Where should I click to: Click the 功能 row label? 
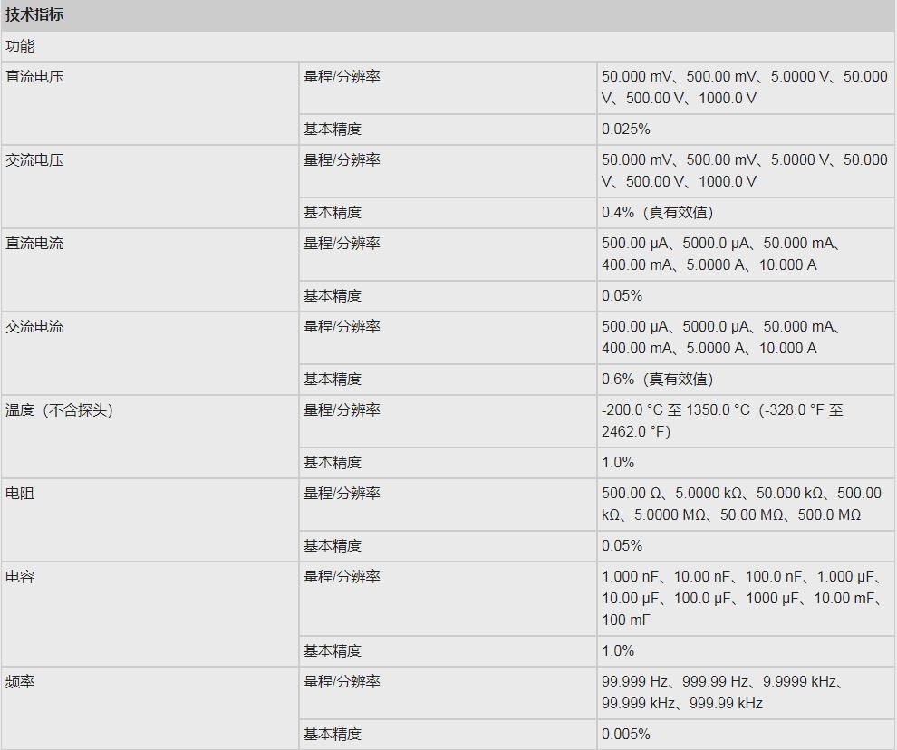point(20,46)
